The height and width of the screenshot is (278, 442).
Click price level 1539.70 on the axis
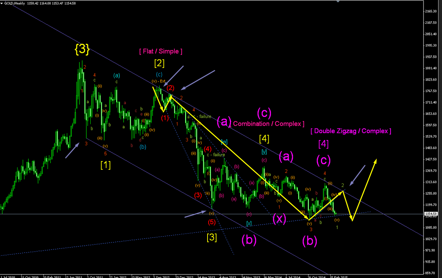pos(431,137)
